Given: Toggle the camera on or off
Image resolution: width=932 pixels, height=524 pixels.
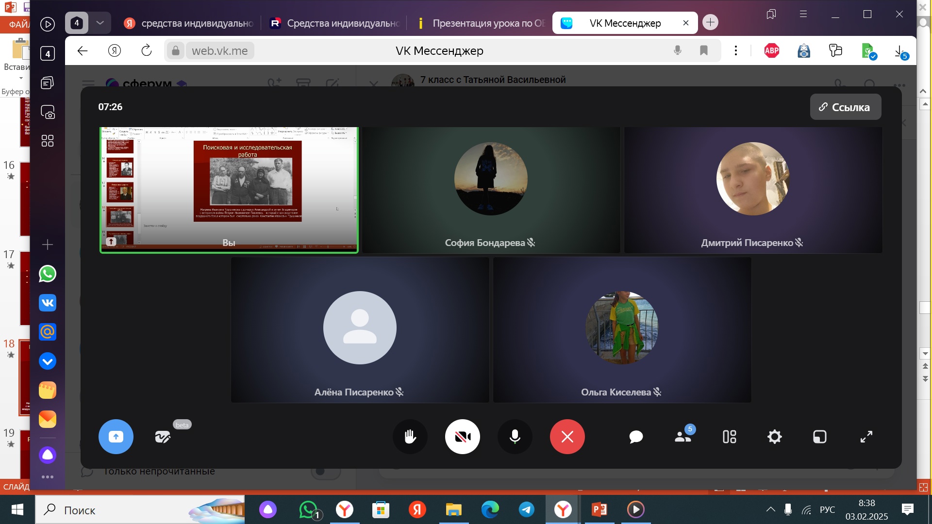Looking at the screenshot, I should click(463, 437).
